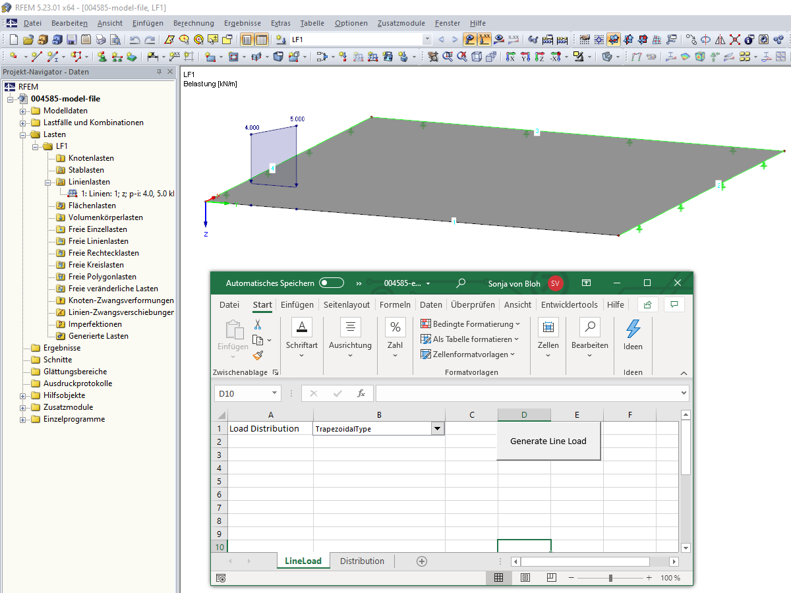
Task: Click the Excel zoom slider handle
Action: (x=610, y=578)
